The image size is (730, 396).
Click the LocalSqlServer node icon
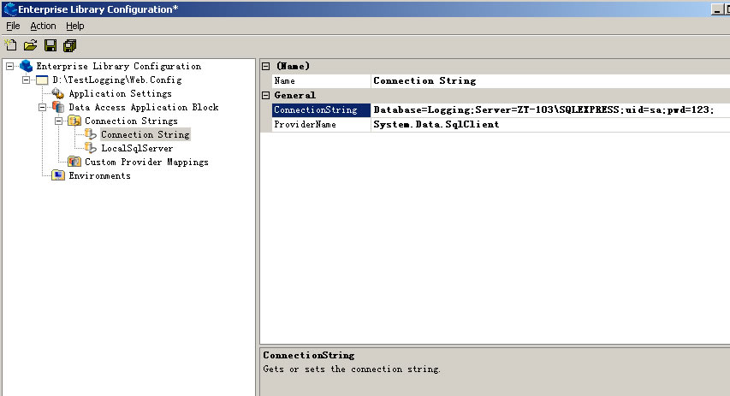click(x=91, y=148)
